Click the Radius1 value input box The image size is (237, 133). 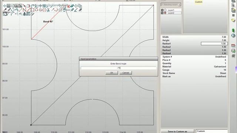coord(214,44)
